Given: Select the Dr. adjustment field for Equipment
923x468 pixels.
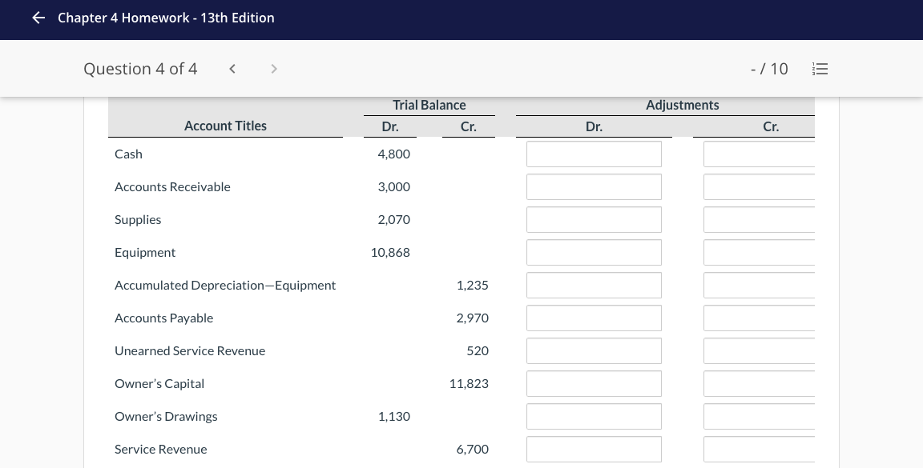Looking at the screenshot, I should click(594, 252).
